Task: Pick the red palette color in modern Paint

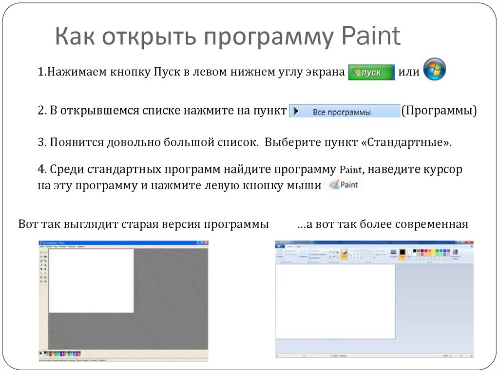Action: (426, 251)
